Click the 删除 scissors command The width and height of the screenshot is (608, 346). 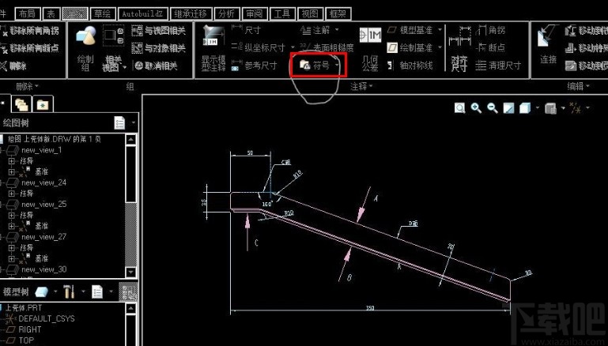[14, 66]
